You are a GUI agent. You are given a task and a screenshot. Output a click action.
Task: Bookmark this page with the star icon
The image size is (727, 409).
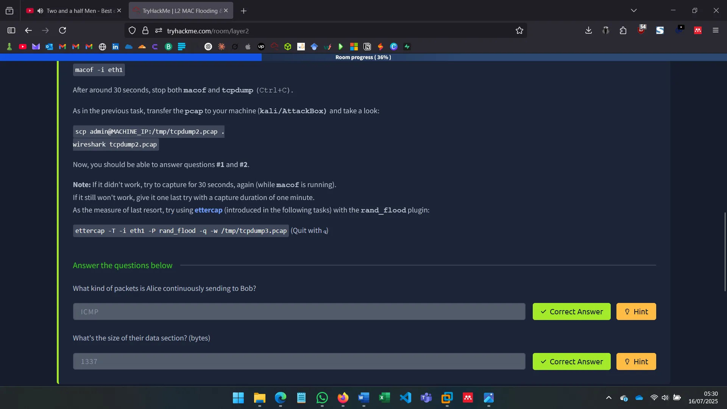coord(520,30)
